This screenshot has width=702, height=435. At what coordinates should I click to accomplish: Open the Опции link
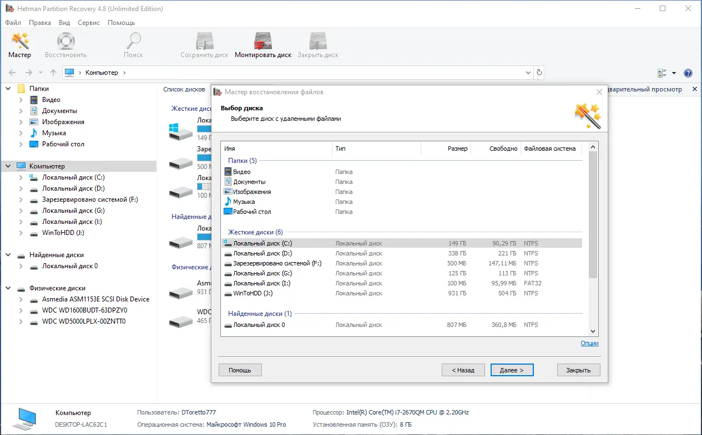coord(589,343)
